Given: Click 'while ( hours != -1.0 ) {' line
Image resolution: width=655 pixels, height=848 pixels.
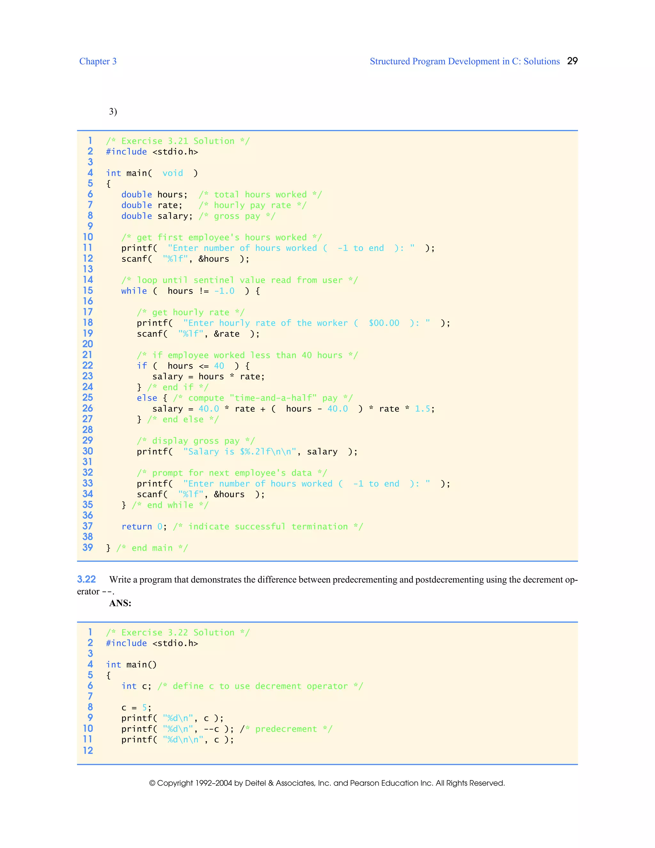Looking at the screenshot, I should coord(191,291).
